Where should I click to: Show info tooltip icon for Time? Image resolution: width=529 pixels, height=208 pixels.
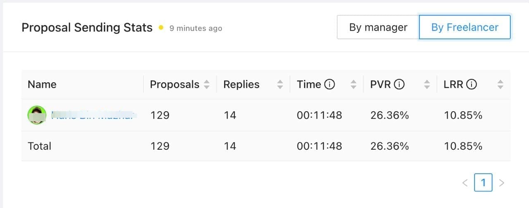point(329,84)
